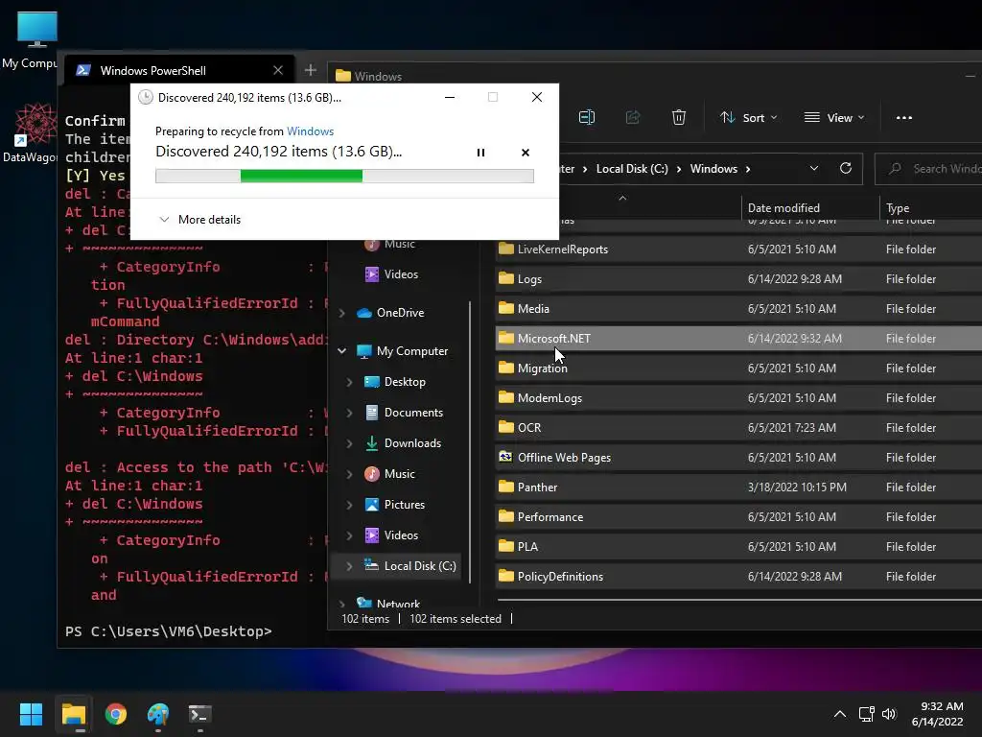
Task: Sort by Date modified column
Action: click(x=783, y=208)
